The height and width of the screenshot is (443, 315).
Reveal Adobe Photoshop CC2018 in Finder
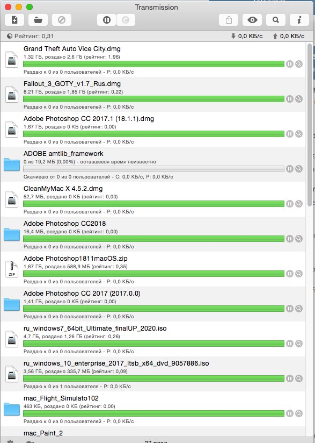tap(299, 239)
